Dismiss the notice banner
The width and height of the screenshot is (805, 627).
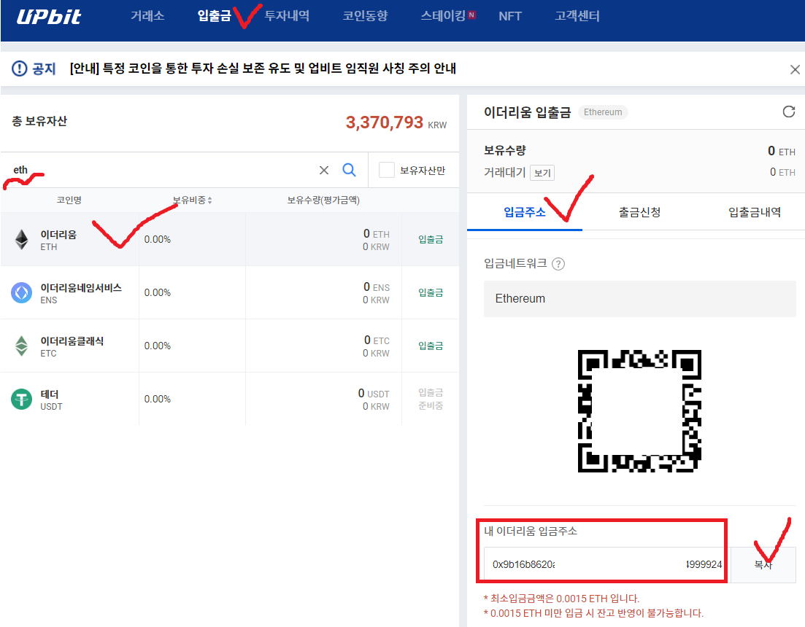[795, 69]
